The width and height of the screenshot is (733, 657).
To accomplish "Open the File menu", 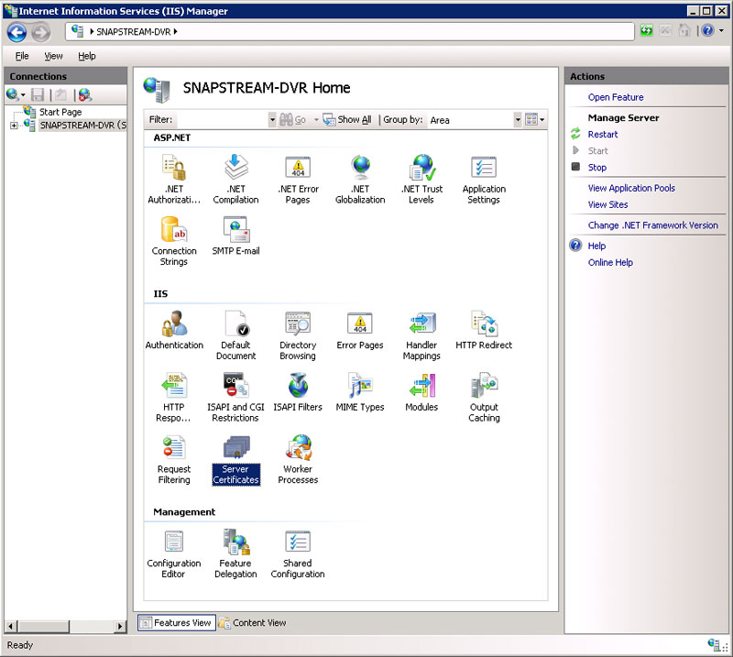I will coord(22,56).
